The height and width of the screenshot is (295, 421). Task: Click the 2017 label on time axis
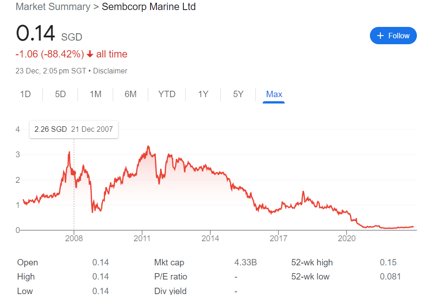278,238
